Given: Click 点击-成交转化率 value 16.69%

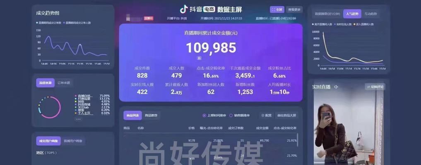Looking at the screenshot, I should (x=211, y=75).
